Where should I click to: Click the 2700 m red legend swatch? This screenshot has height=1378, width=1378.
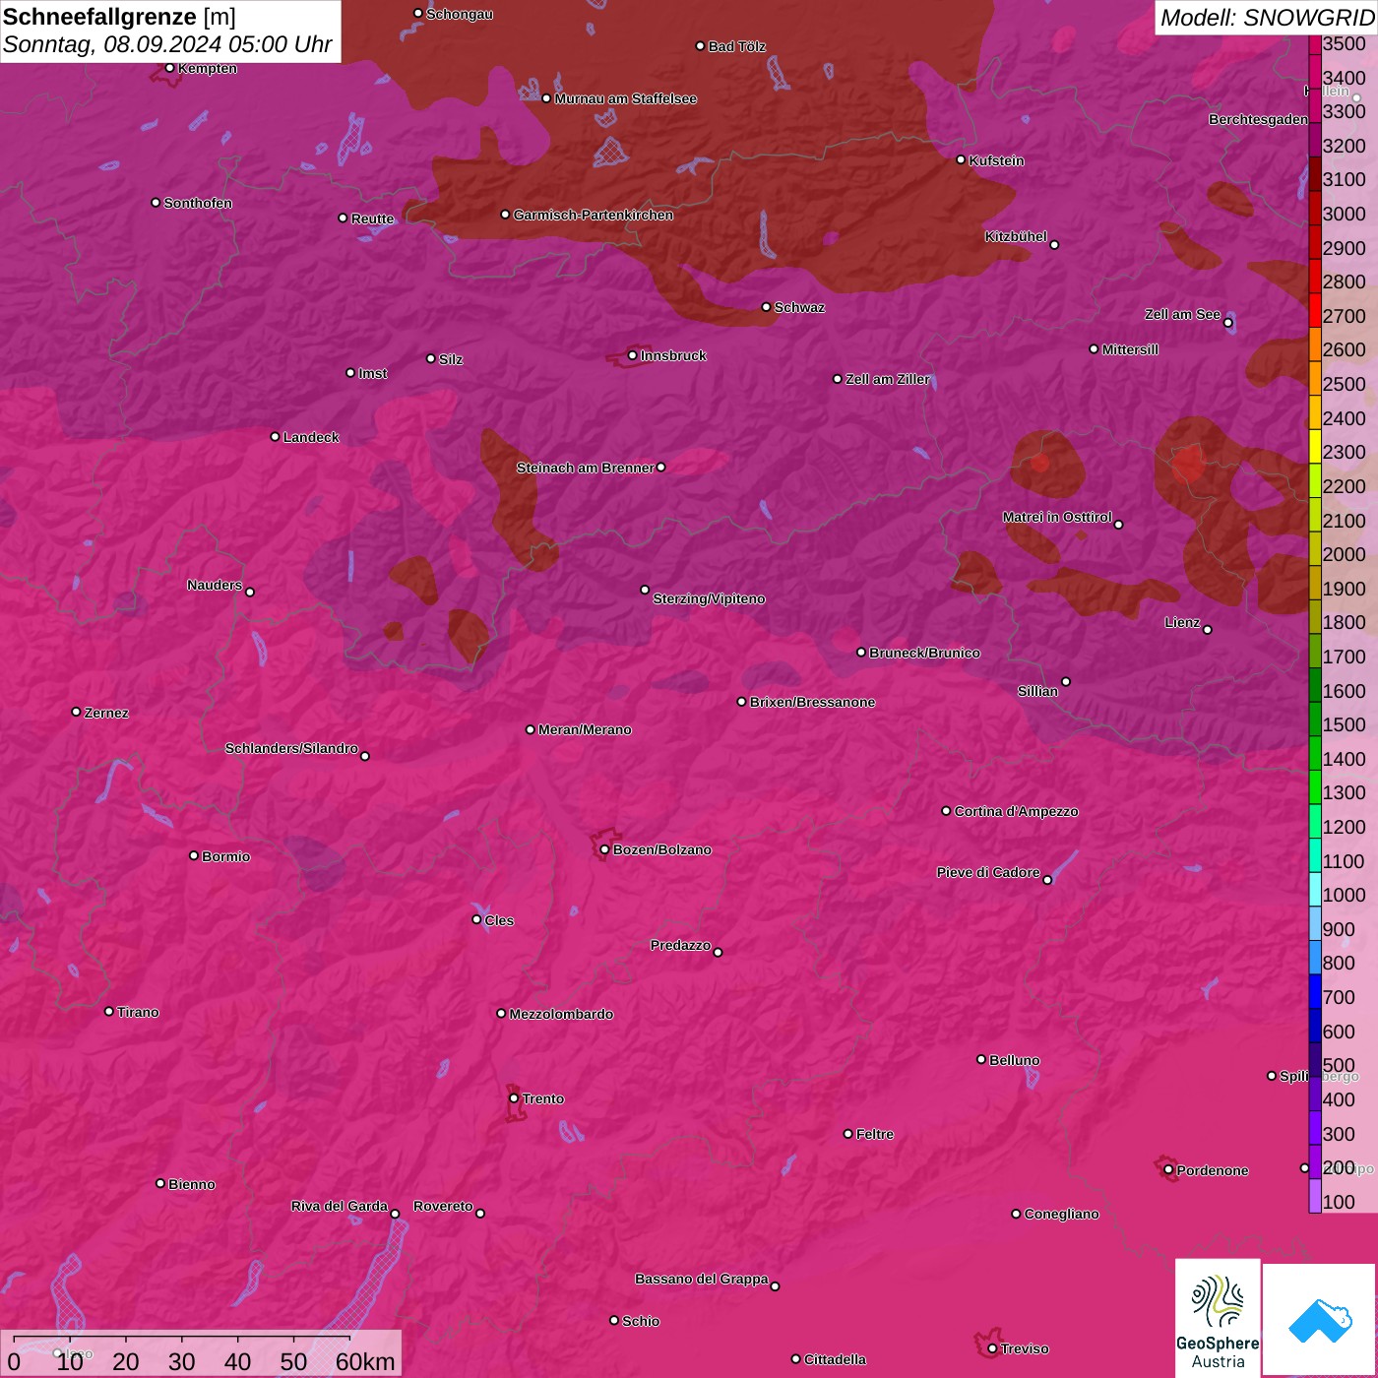point(1315,310)
